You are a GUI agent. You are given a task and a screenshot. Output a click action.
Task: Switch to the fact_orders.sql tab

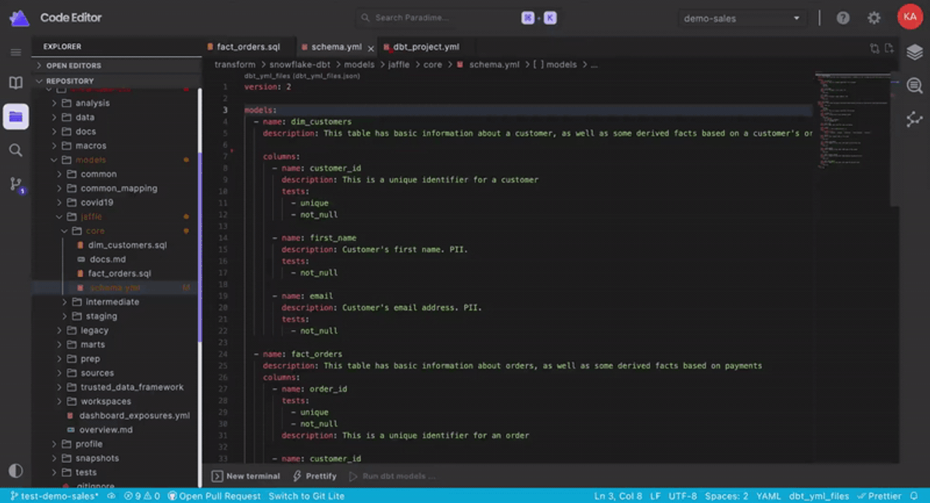tap(247, 47)
